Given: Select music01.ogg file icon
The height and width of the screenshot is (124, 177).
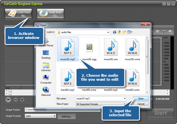Looking at the screenshot, I should pyautogui.click(x=89, y=47).
